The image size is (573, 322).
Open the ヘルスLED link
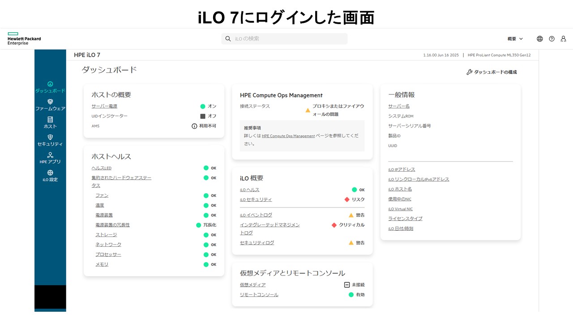102,168
